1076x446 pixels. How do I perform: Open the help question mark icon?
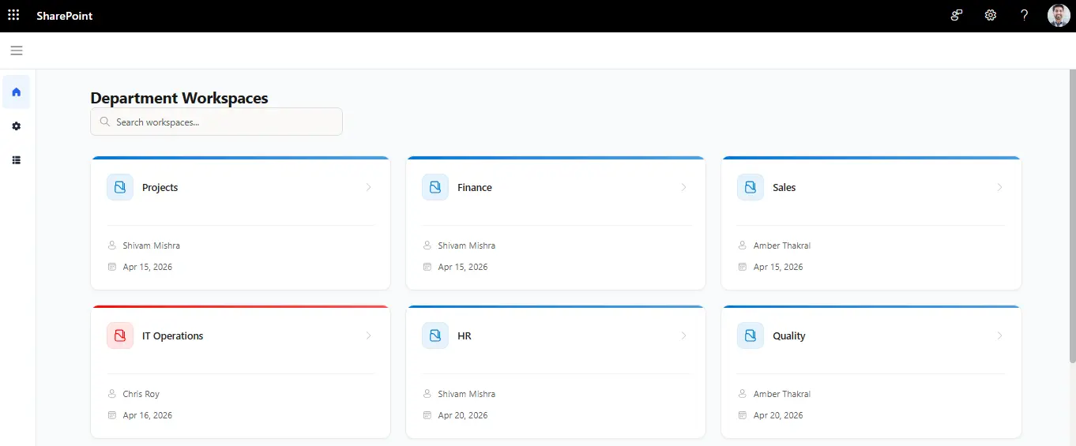coord(1025,15)
